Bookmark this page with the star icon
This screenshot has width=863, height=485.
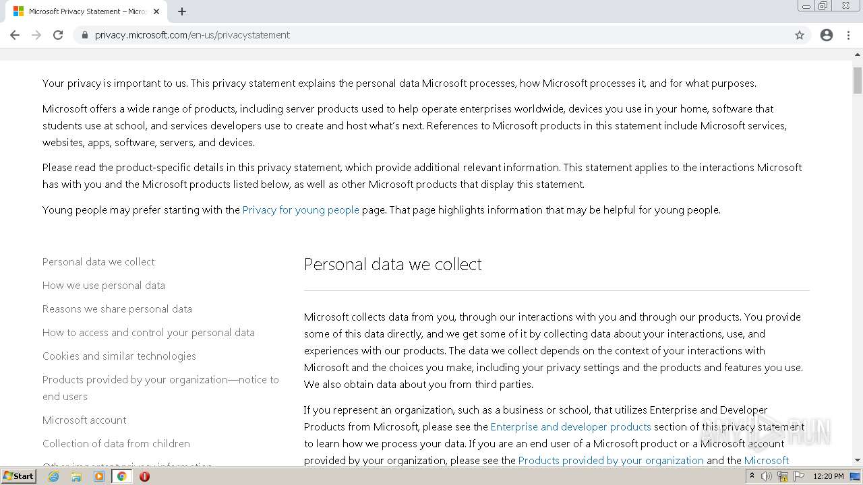point(800,35)
